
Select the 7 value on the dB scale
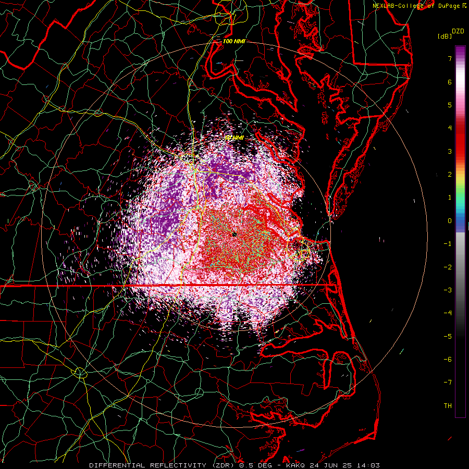(450, 58)
